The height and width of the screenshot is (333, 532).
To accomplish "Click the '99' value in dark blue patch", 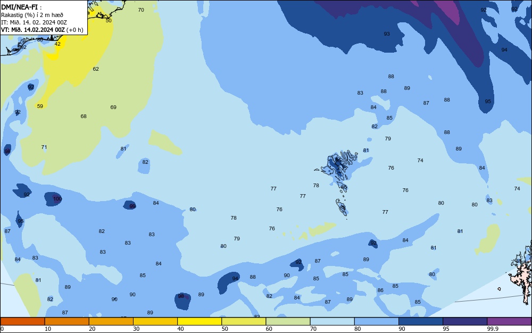I will (x=132, y=206).
